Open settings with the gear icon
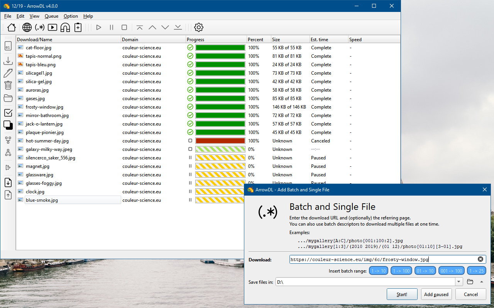494x308 pixels. (x=198, y=27)
